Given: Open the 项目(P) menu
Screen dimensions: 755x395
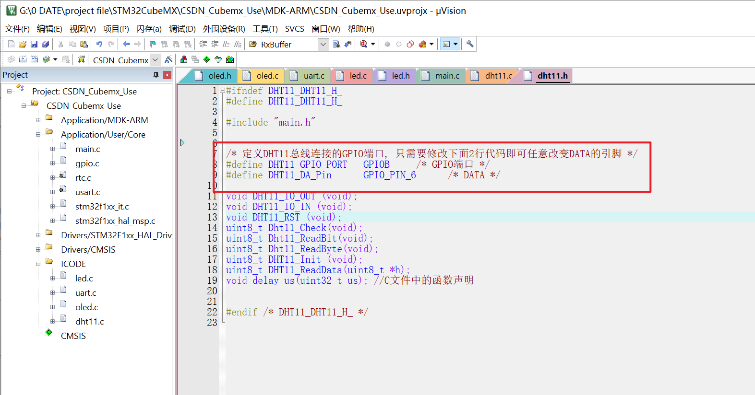Looking at the screenshot, I should pyautogui.click(x=116, y=29).
